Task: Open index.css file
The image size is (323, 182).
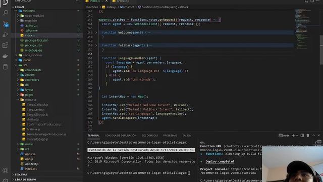Action: (31, 169)
